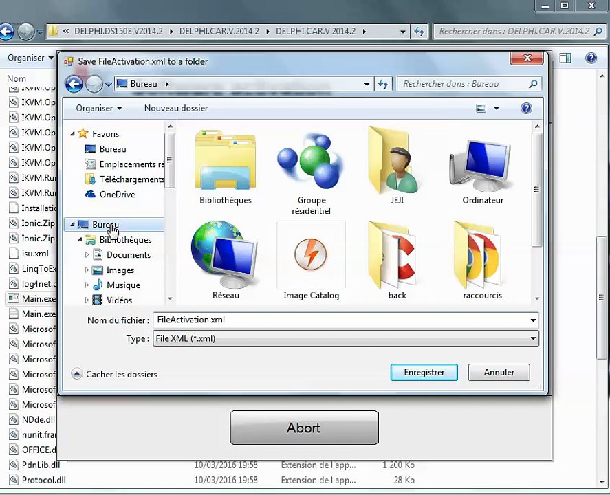Select Téléchargements in Favoris
The height and width of the screenshot is (495, 610).
(124, 179)
